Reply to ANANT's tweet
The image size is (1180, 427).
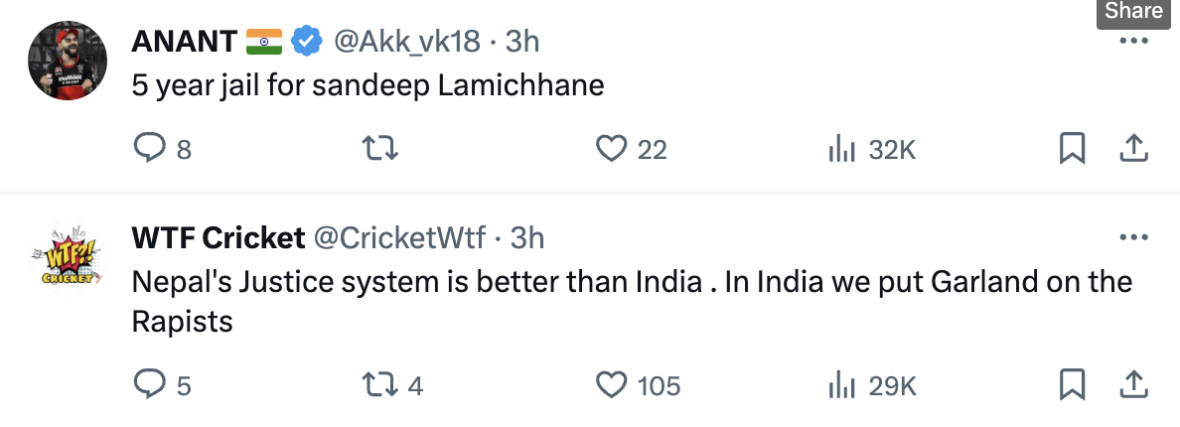[x=149, y=149]
